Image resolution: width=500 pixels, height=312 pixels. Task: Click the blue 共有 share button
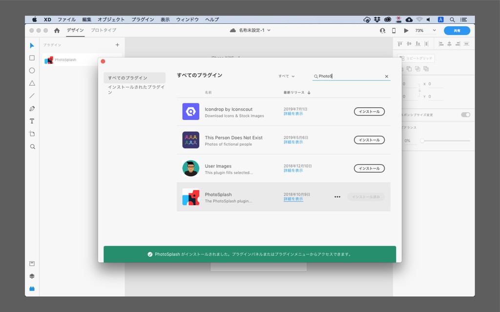457,31
